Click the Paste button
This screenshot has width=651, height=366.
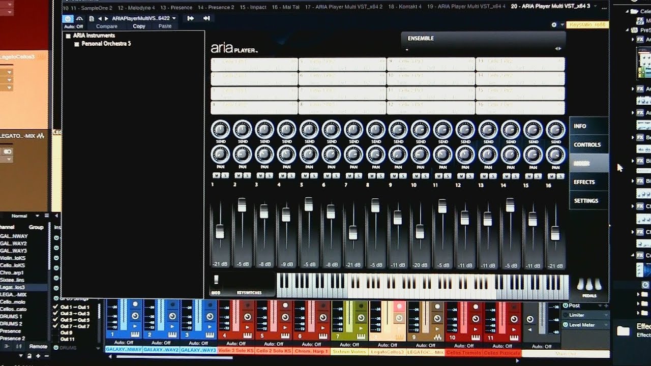coord(165,26)
